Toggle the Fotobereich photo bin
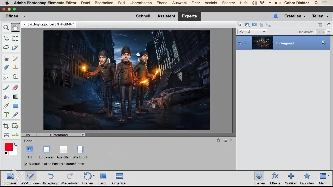This screenshot has width=333, height=187. click(10, 178)
